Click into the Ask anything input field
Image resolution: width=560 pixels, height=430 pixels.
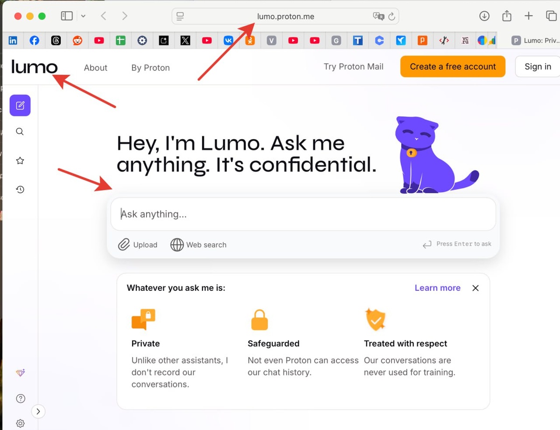(303, 214)
